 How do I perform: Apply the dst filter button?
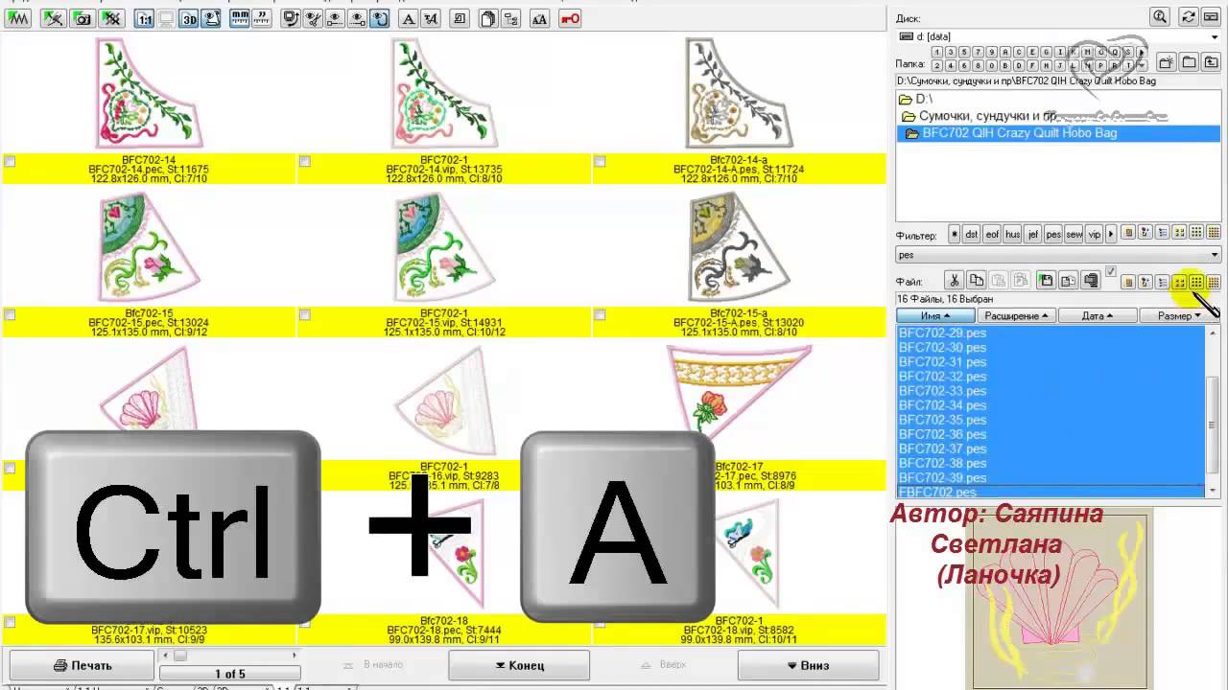tap(971, 233)
